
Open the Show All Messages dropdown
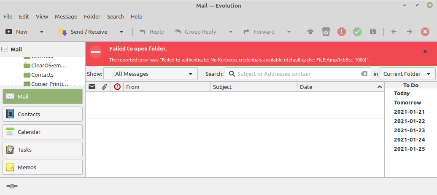[x=151, y=74]
